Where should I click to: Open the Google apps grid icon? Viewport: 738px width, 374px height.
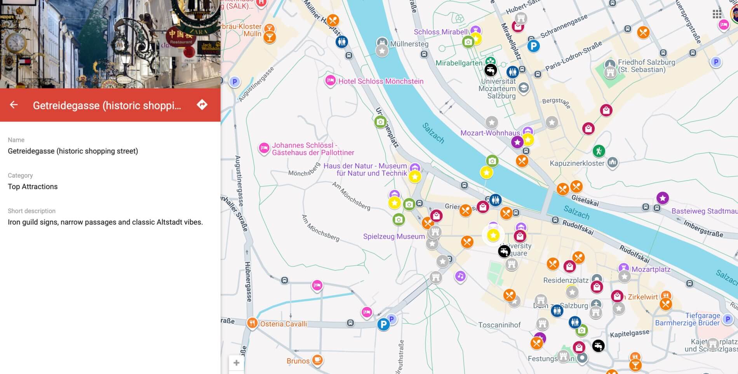[x=717, y=14]
